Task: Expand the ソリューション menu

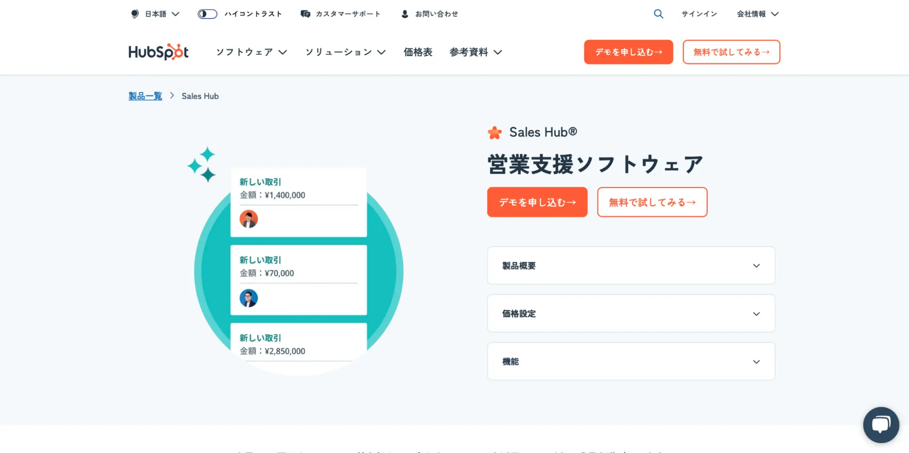Action: (345, 52)
